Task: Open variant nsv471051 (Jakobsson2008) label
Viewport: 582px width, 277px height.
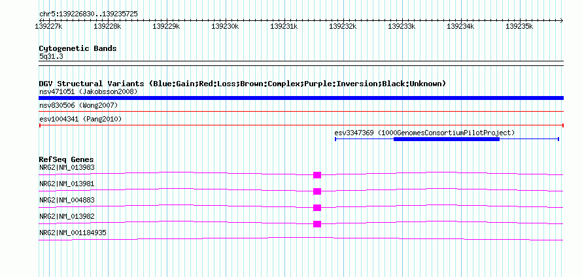Action: (x=88, y=91)
